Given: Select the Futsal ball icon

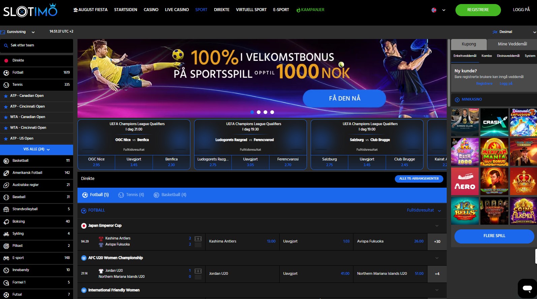Looking at the screenshot, I should [6, 295].
